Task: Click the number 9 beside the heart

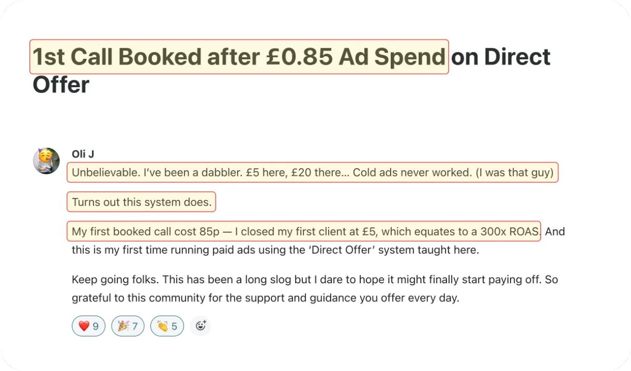Action: click(96, 326)
